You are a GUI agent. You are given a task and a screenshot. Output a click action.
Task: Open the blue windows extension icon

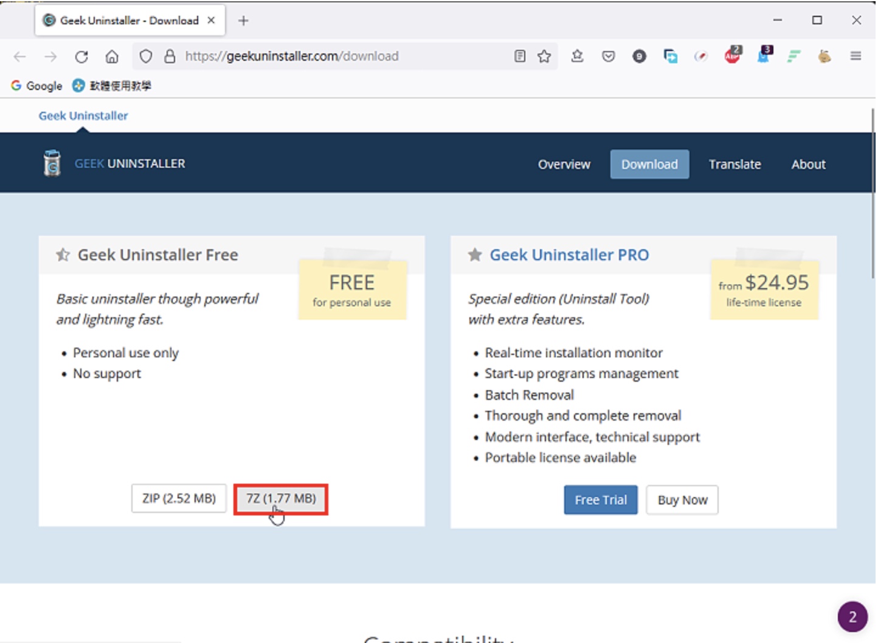tap(671, 57)
